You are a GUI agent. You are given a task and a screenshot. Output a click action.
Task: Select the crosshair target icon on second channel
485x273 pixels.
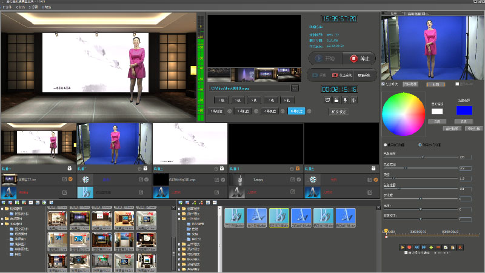tap(139, 169)
